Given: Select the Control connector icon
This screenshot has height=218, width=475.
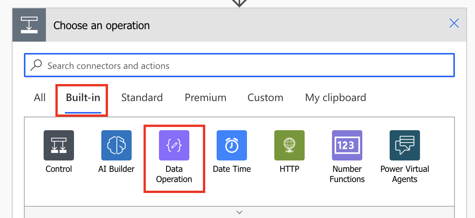Looking at the screenshot, I should coord(59,145).
